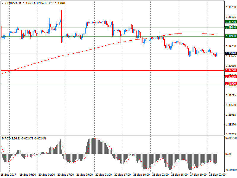Click the 19 Sep 09:00 time axis label
237x178 pixels.
coord(28,175)
